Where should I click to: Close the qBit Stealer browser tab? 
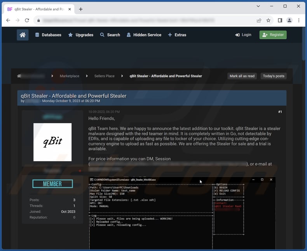[x=70, y=9]
